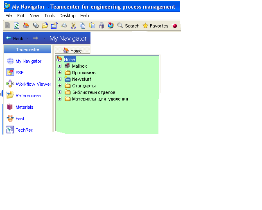Screen dimensions: 262x210
Task: Open TechReq in the sidebar
Action: pos(25,130)
